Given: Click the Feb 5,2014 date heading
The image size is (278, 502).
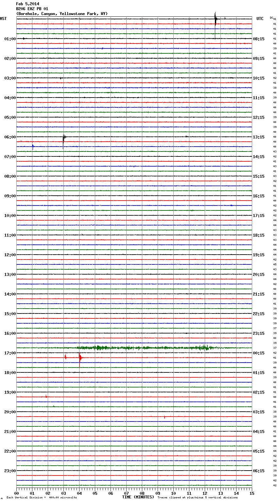Looking at the screenshot, I should pos(27,4).
